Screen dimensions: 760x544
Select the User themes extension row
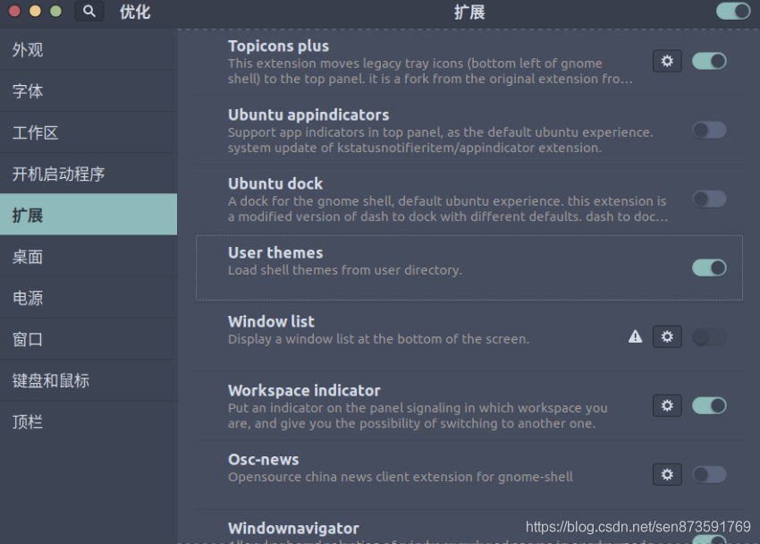point(469,268)
